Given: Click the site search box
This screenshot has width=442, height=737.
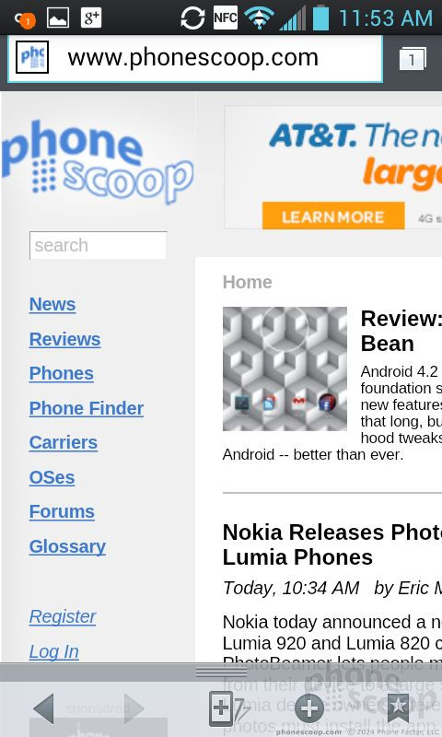Looking at the screenshot, I should 99,245.
